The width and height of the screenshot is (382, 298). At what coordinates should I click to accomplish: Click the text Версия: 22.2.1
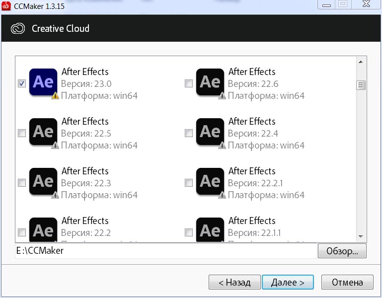point(255,183)
